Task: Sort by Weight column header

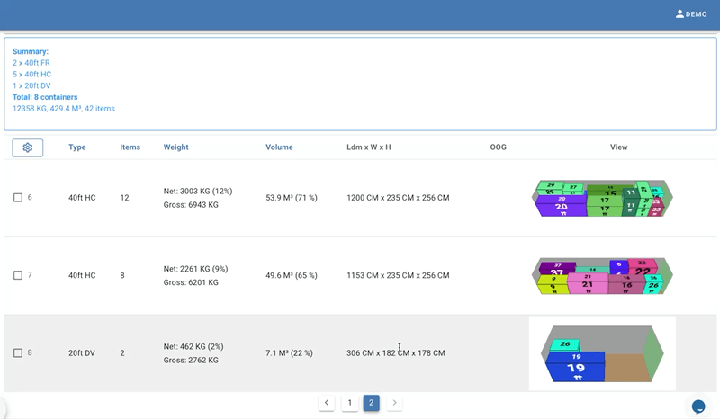Action: click(x=175, y=147)
